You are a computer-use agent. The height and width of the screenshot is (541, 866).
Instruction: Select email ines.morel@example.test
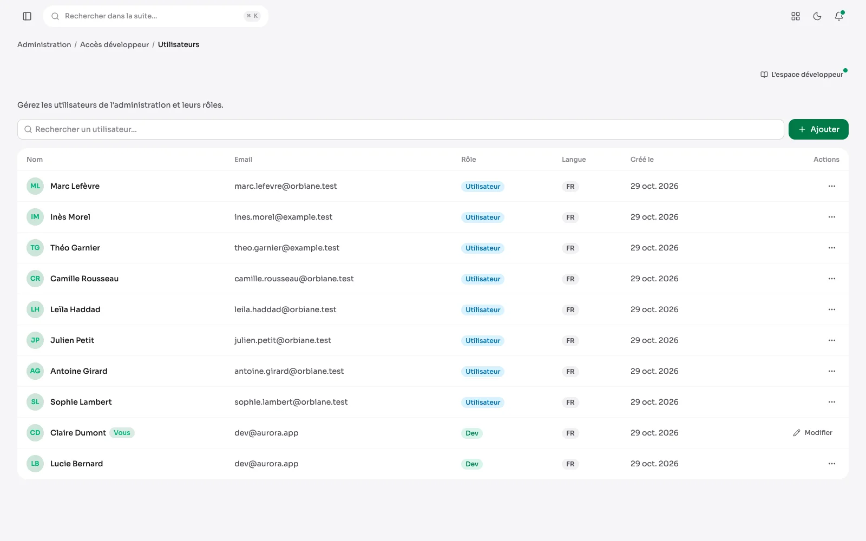283,217
